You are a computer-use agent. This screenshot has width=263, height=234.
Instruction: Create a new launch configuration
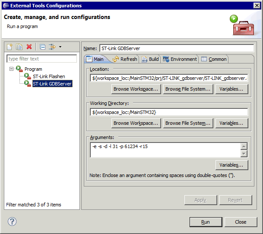click(x=10, y=47)
